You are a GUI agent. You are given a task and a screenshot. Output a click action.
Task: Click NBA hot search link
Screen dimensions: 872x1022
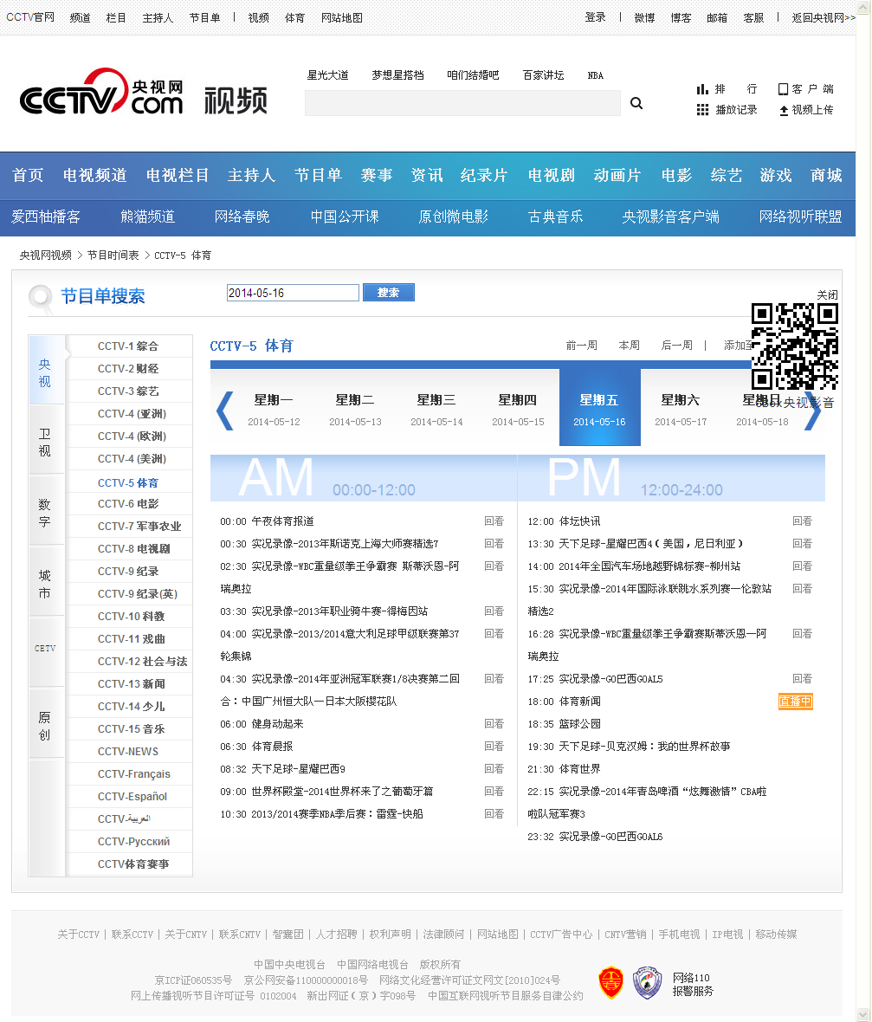point(596,75)
